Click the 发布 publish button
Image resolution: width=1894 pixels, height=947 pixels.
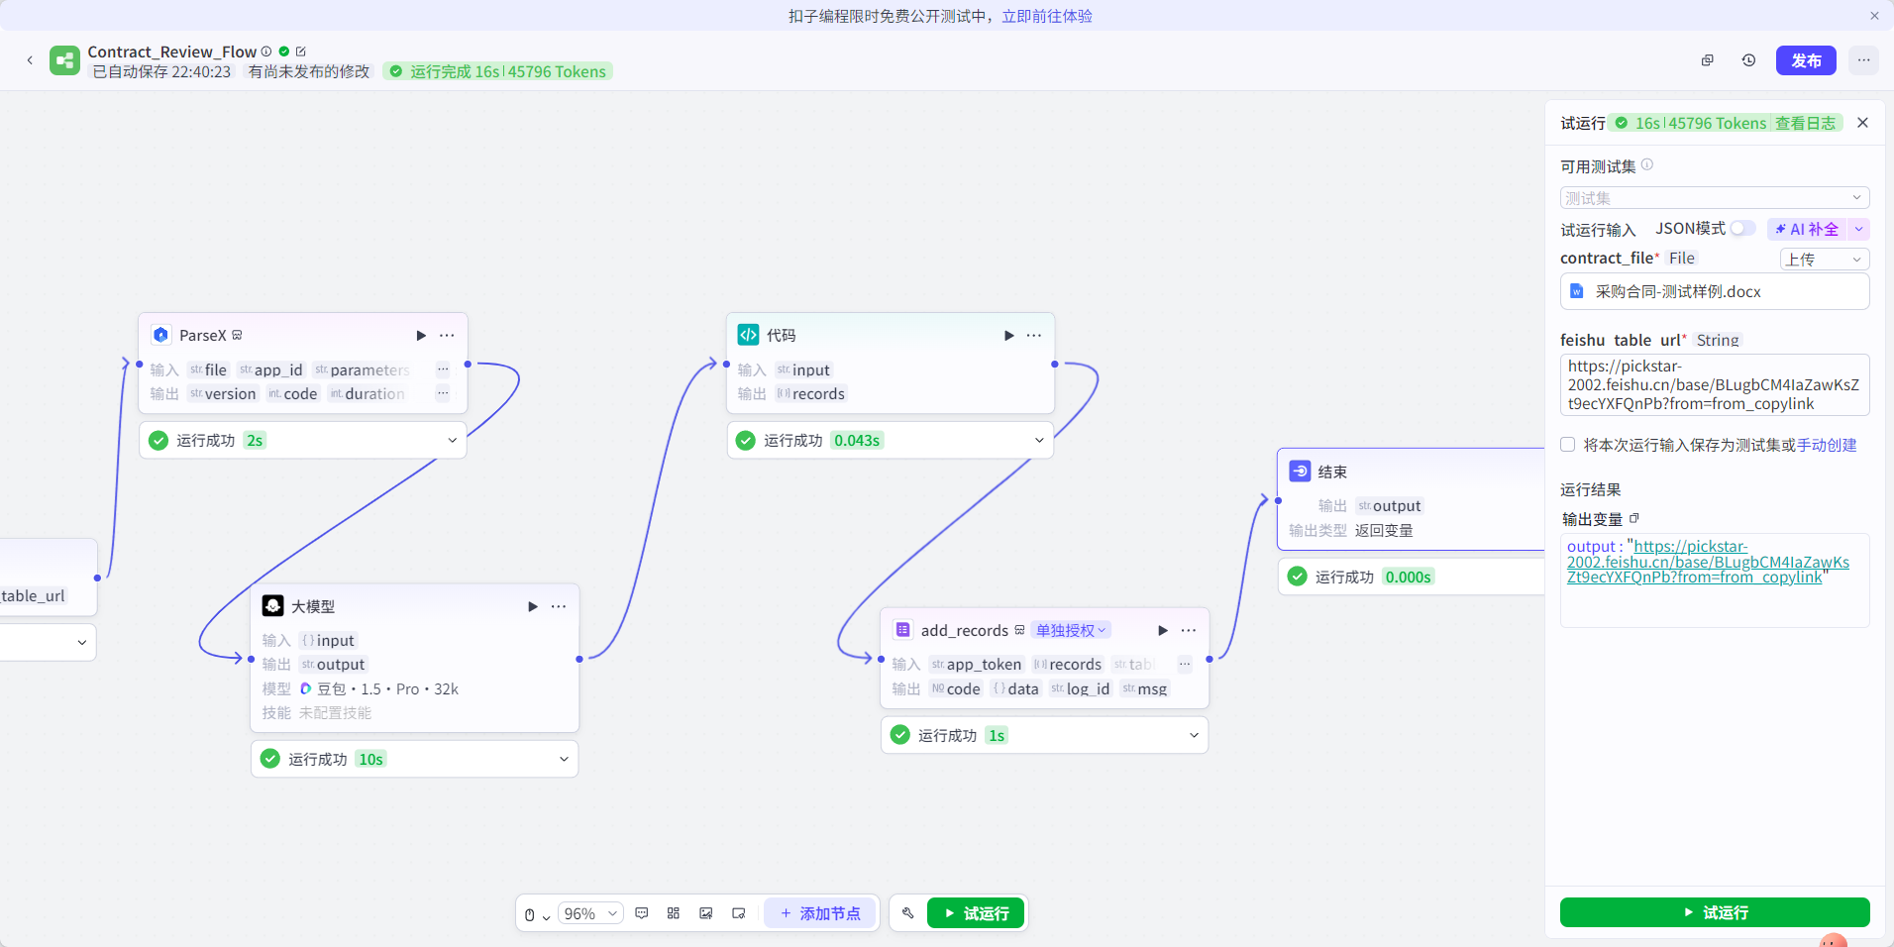tap(1806, 60)
